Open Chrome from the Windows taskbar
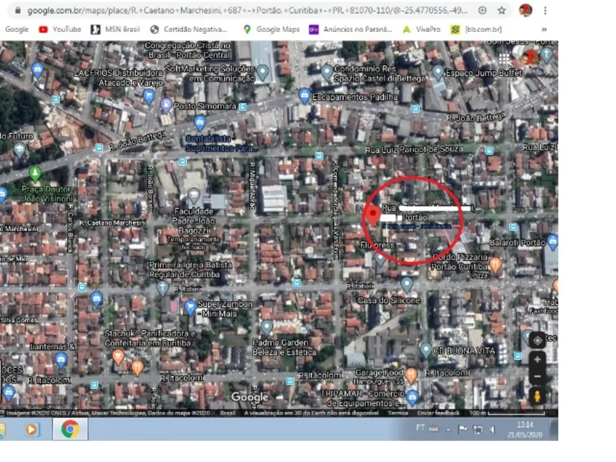This screenshot has height=462, width=616. [70, 429]
